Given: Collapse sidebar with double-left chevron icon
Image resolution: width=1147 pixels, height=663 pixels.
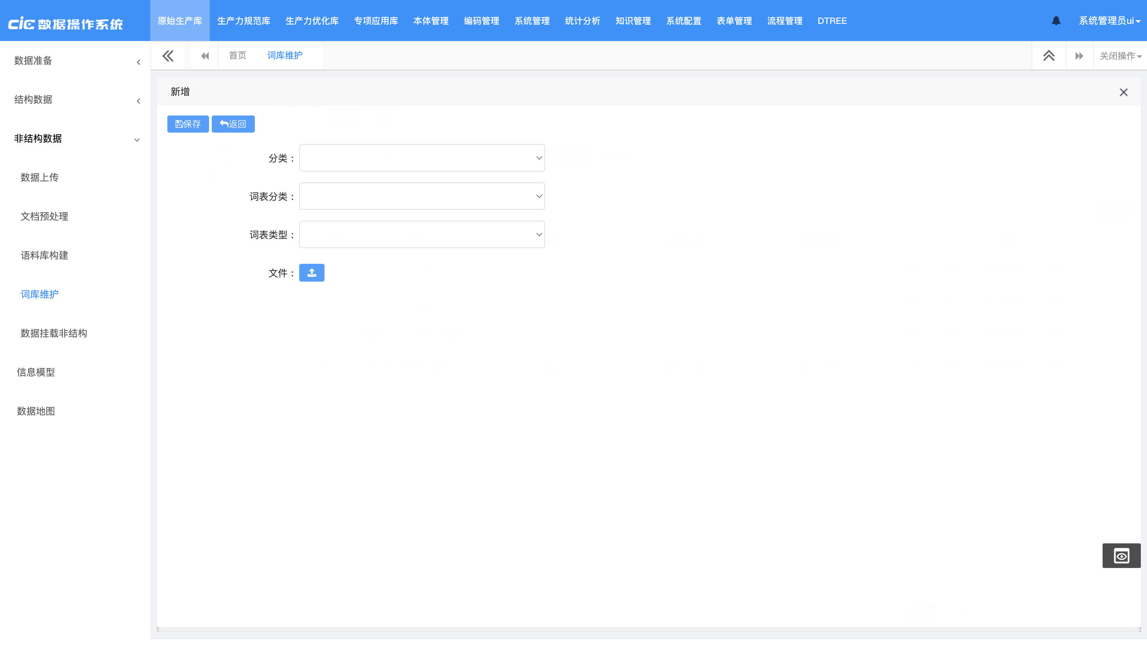Looking at the screenshot, I should click(x=168, y=56).
